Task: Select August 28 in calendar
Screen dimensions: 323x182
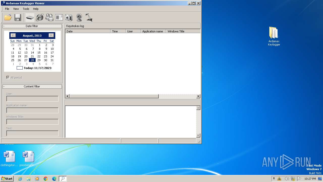Action: (x=32, y=60)
